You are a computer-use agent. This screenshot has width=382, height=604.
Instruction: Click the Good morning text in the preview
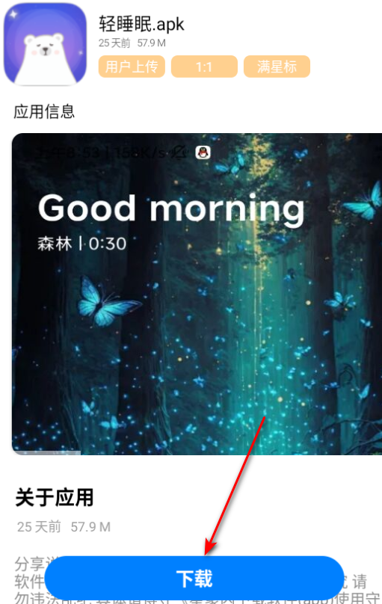click(171, 208)
